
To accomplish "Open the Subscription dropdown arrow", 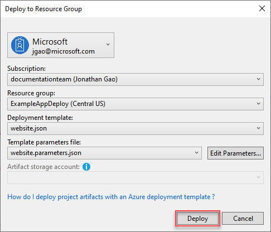I will (258, 79).
